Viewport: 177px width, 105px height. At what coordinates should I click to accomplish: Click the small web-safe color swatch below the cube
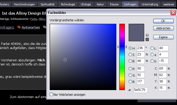147,40
